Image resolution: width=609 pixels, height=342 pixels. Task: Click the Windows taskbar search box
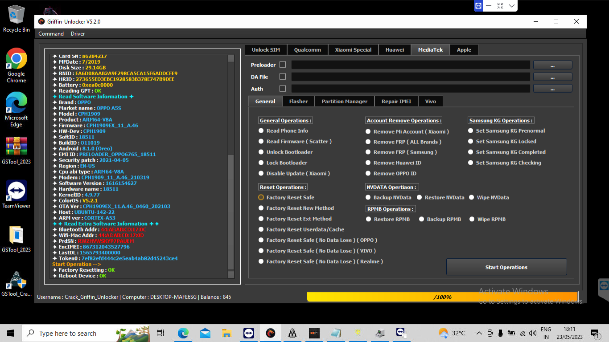86,333
